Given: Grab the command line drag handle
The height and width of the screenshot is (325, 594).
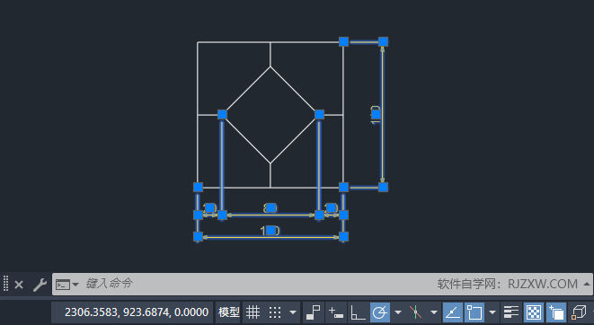Looking at the screenshot, I should tap(5, 284).
